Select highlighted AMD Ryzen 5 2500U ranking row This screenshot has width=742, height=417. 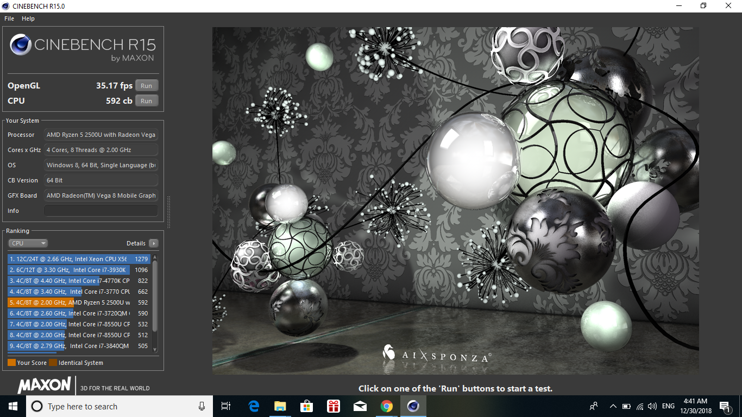click(x=79, y=302)
